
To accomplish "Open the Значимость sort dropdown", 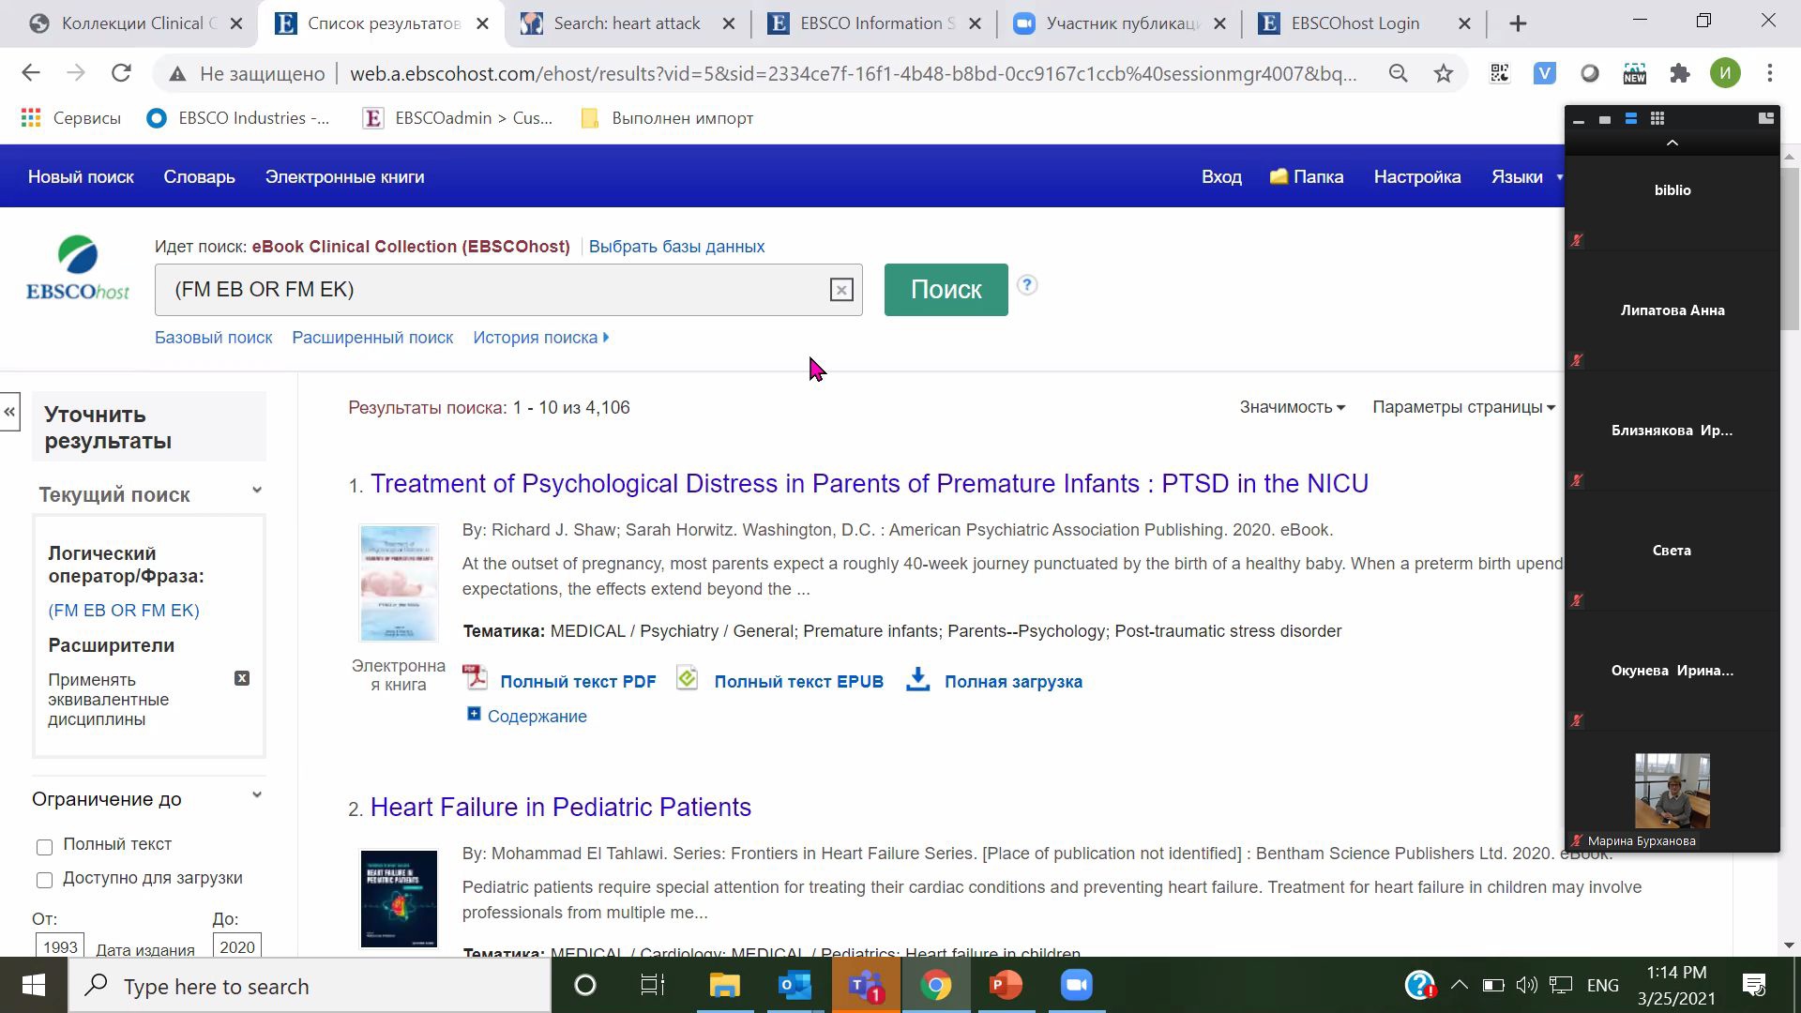I will [x=1293, y=407].
